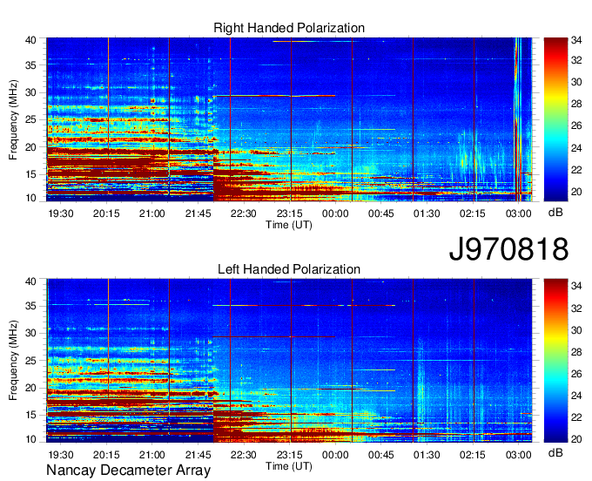Click the dB unit label under the Right Handed colorbar
Viewport: 592px width, 481px height.
(555, 213)
